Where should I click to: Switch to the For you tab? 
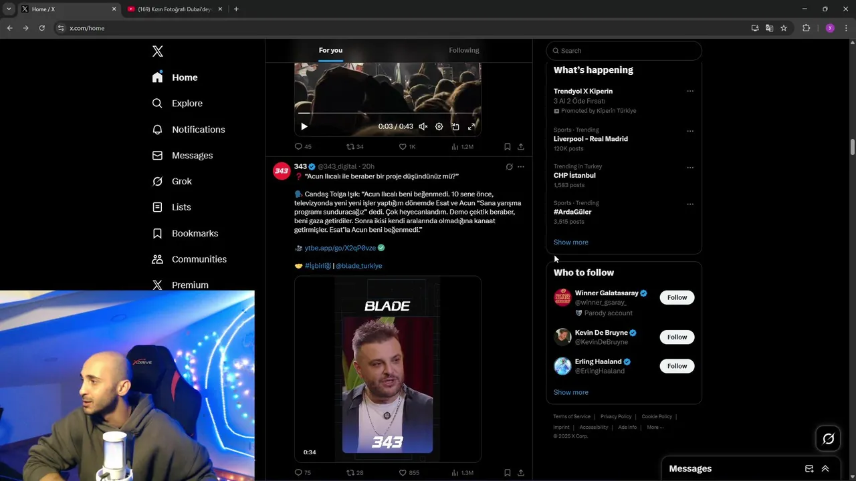tap(330, 50)
